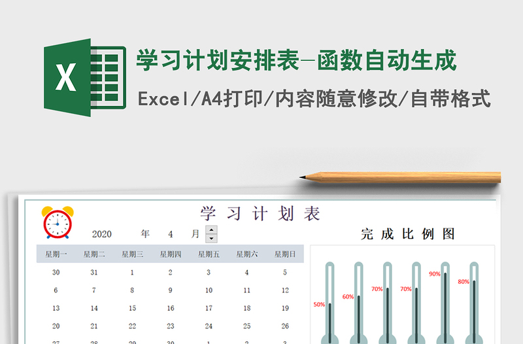The height and width of the screenshot is (344, 523).
Task: Select calendar date cell 9
Action: click(x=171, y=290)
